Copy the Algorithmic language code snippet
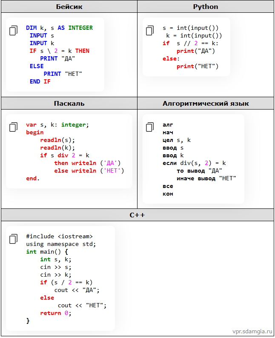 click(x=150, y=127)
